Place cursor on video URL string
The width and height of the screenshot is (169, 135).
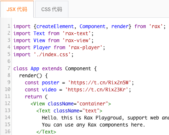97,90
